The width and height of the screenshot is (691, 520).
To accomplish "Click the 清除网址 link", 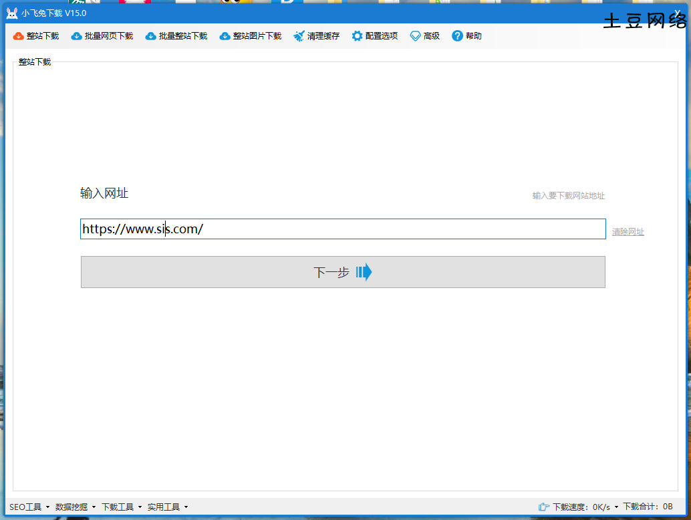I will tap(628, 231).
